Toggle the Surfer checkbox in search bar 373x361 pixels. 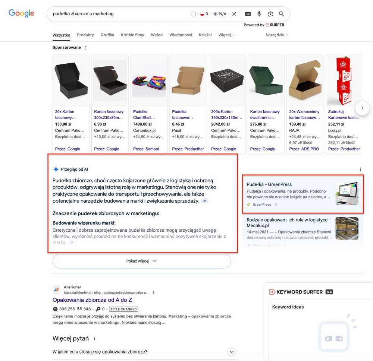click(x=193, y=14)
